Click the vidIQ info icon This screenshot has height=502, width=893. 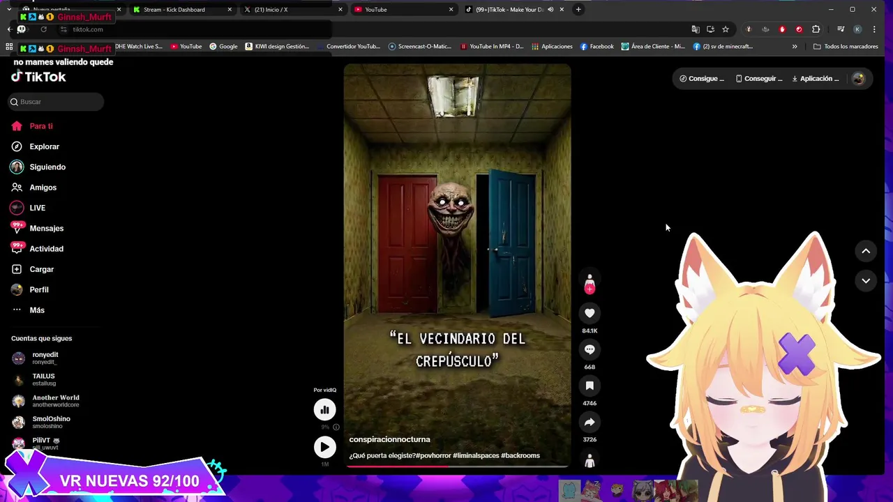[336, 427]
